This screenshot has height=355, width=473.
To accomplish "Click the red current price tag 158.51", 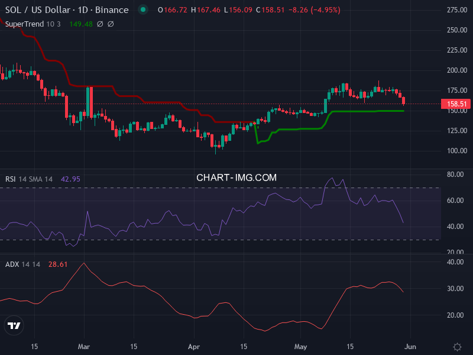I will point(455,104).
